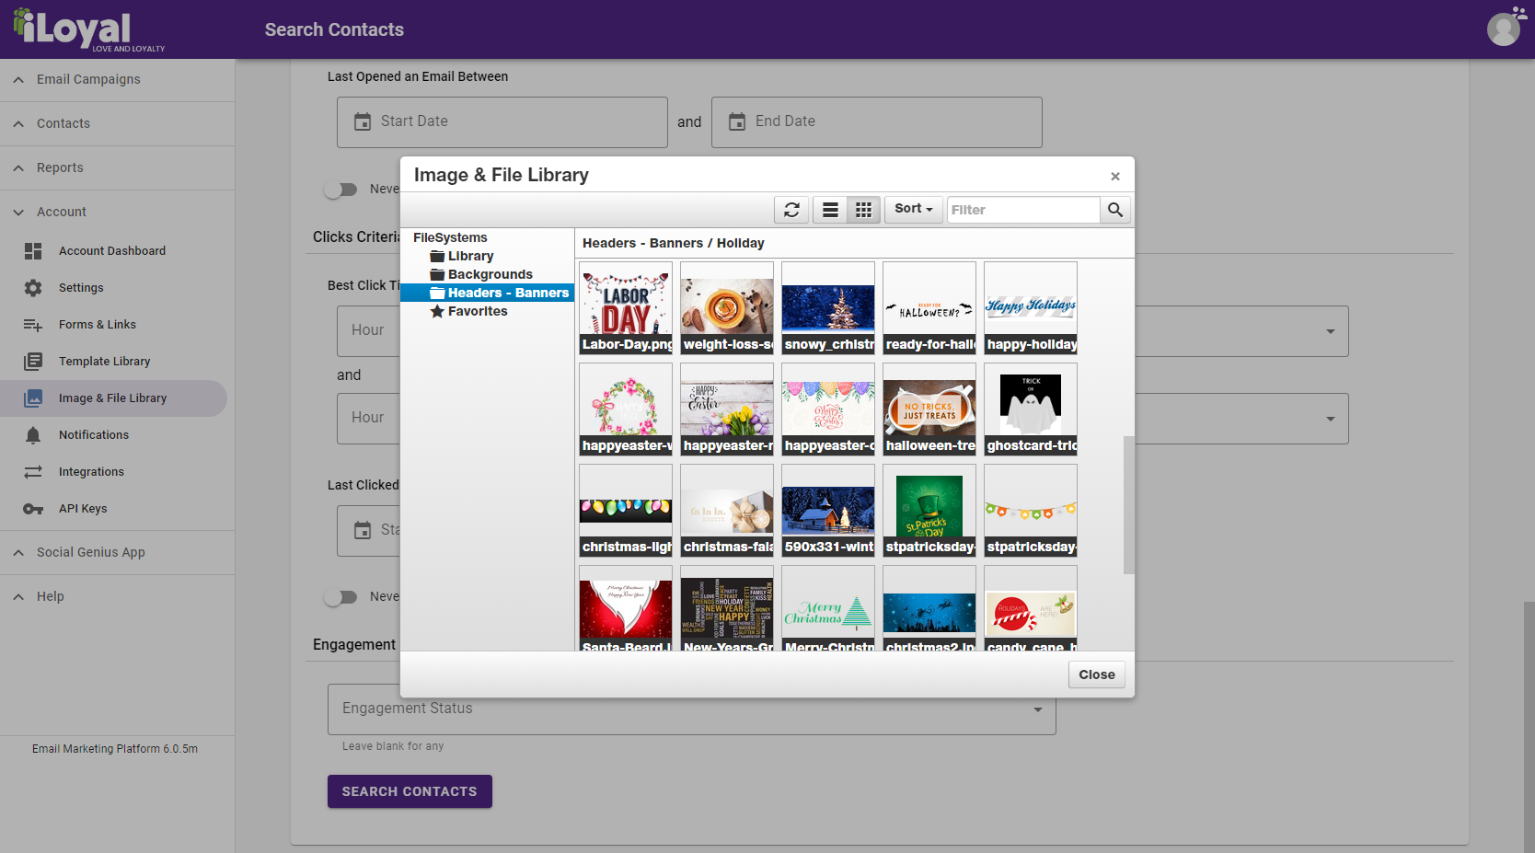Screen dimensions: 1535x853
Task: Click the Settings gear icon in sidebar
Action: tap(33, 288)
